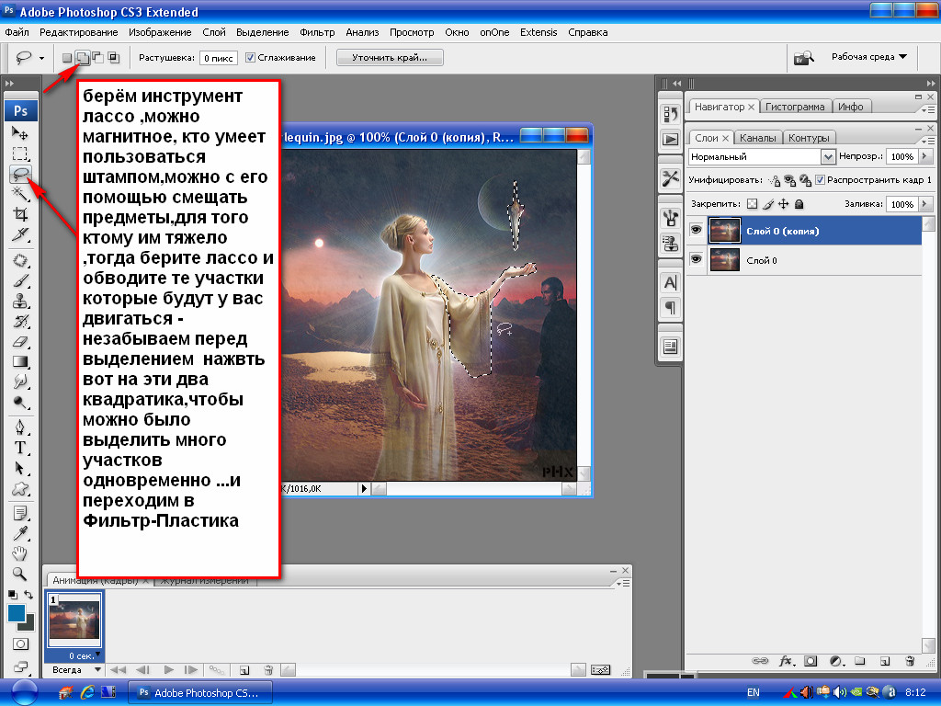Open the Изображение menu
The height and width of the screenshot is (706, 941).
[160, 32]
